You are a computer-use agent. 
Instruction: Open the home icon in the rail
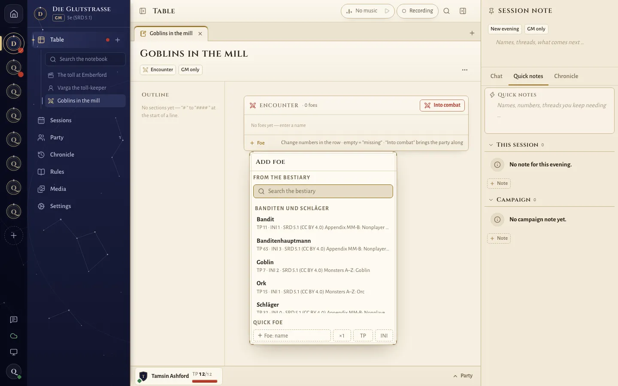(x=14, y=14)
